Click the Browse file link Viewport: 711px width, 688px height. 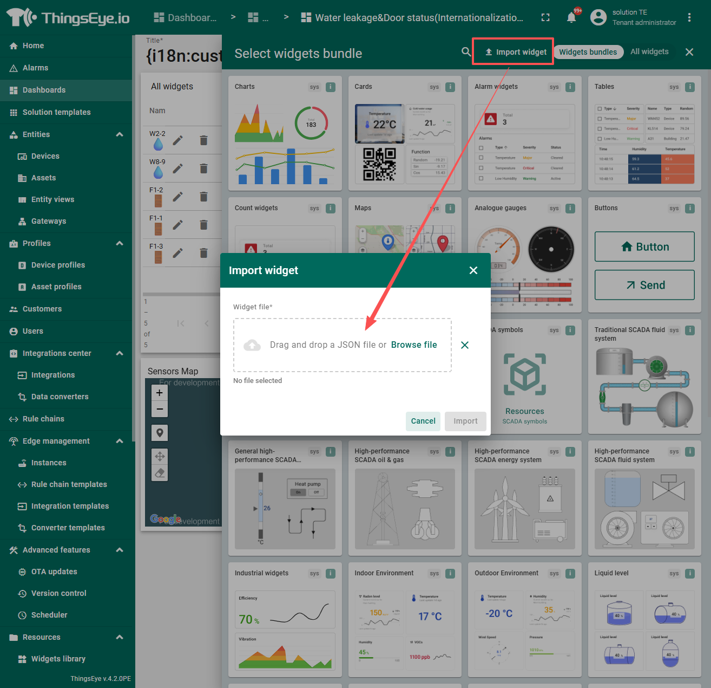pyautogui.click(x=414, y=345)
